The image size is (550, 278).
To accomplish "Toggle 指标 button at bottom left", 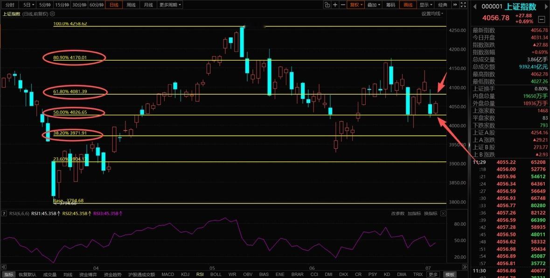I will [x=8, y=274].
